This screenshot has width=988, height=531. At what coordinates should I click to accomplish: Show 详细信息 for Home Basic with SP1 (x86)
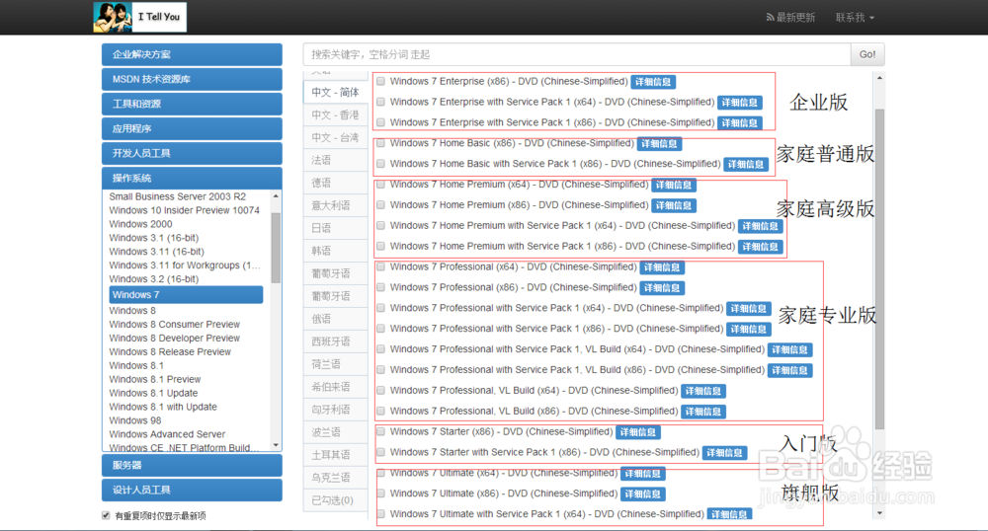(x=745, y=164)
